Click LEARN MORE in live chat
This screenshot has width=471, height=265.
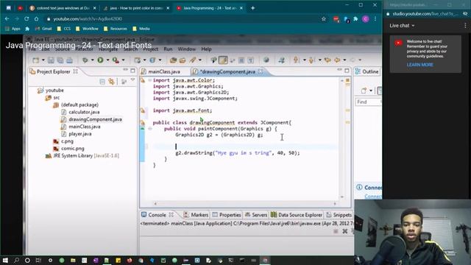tap(420, 65)
